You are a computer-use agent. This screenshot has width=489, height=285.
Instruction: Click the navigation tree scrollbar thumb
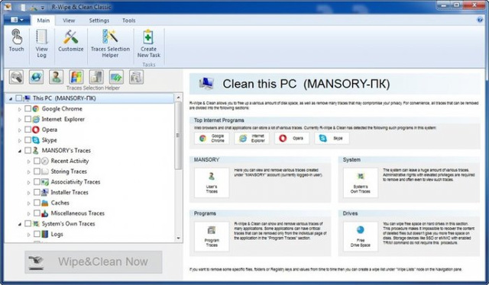point(178,136)
